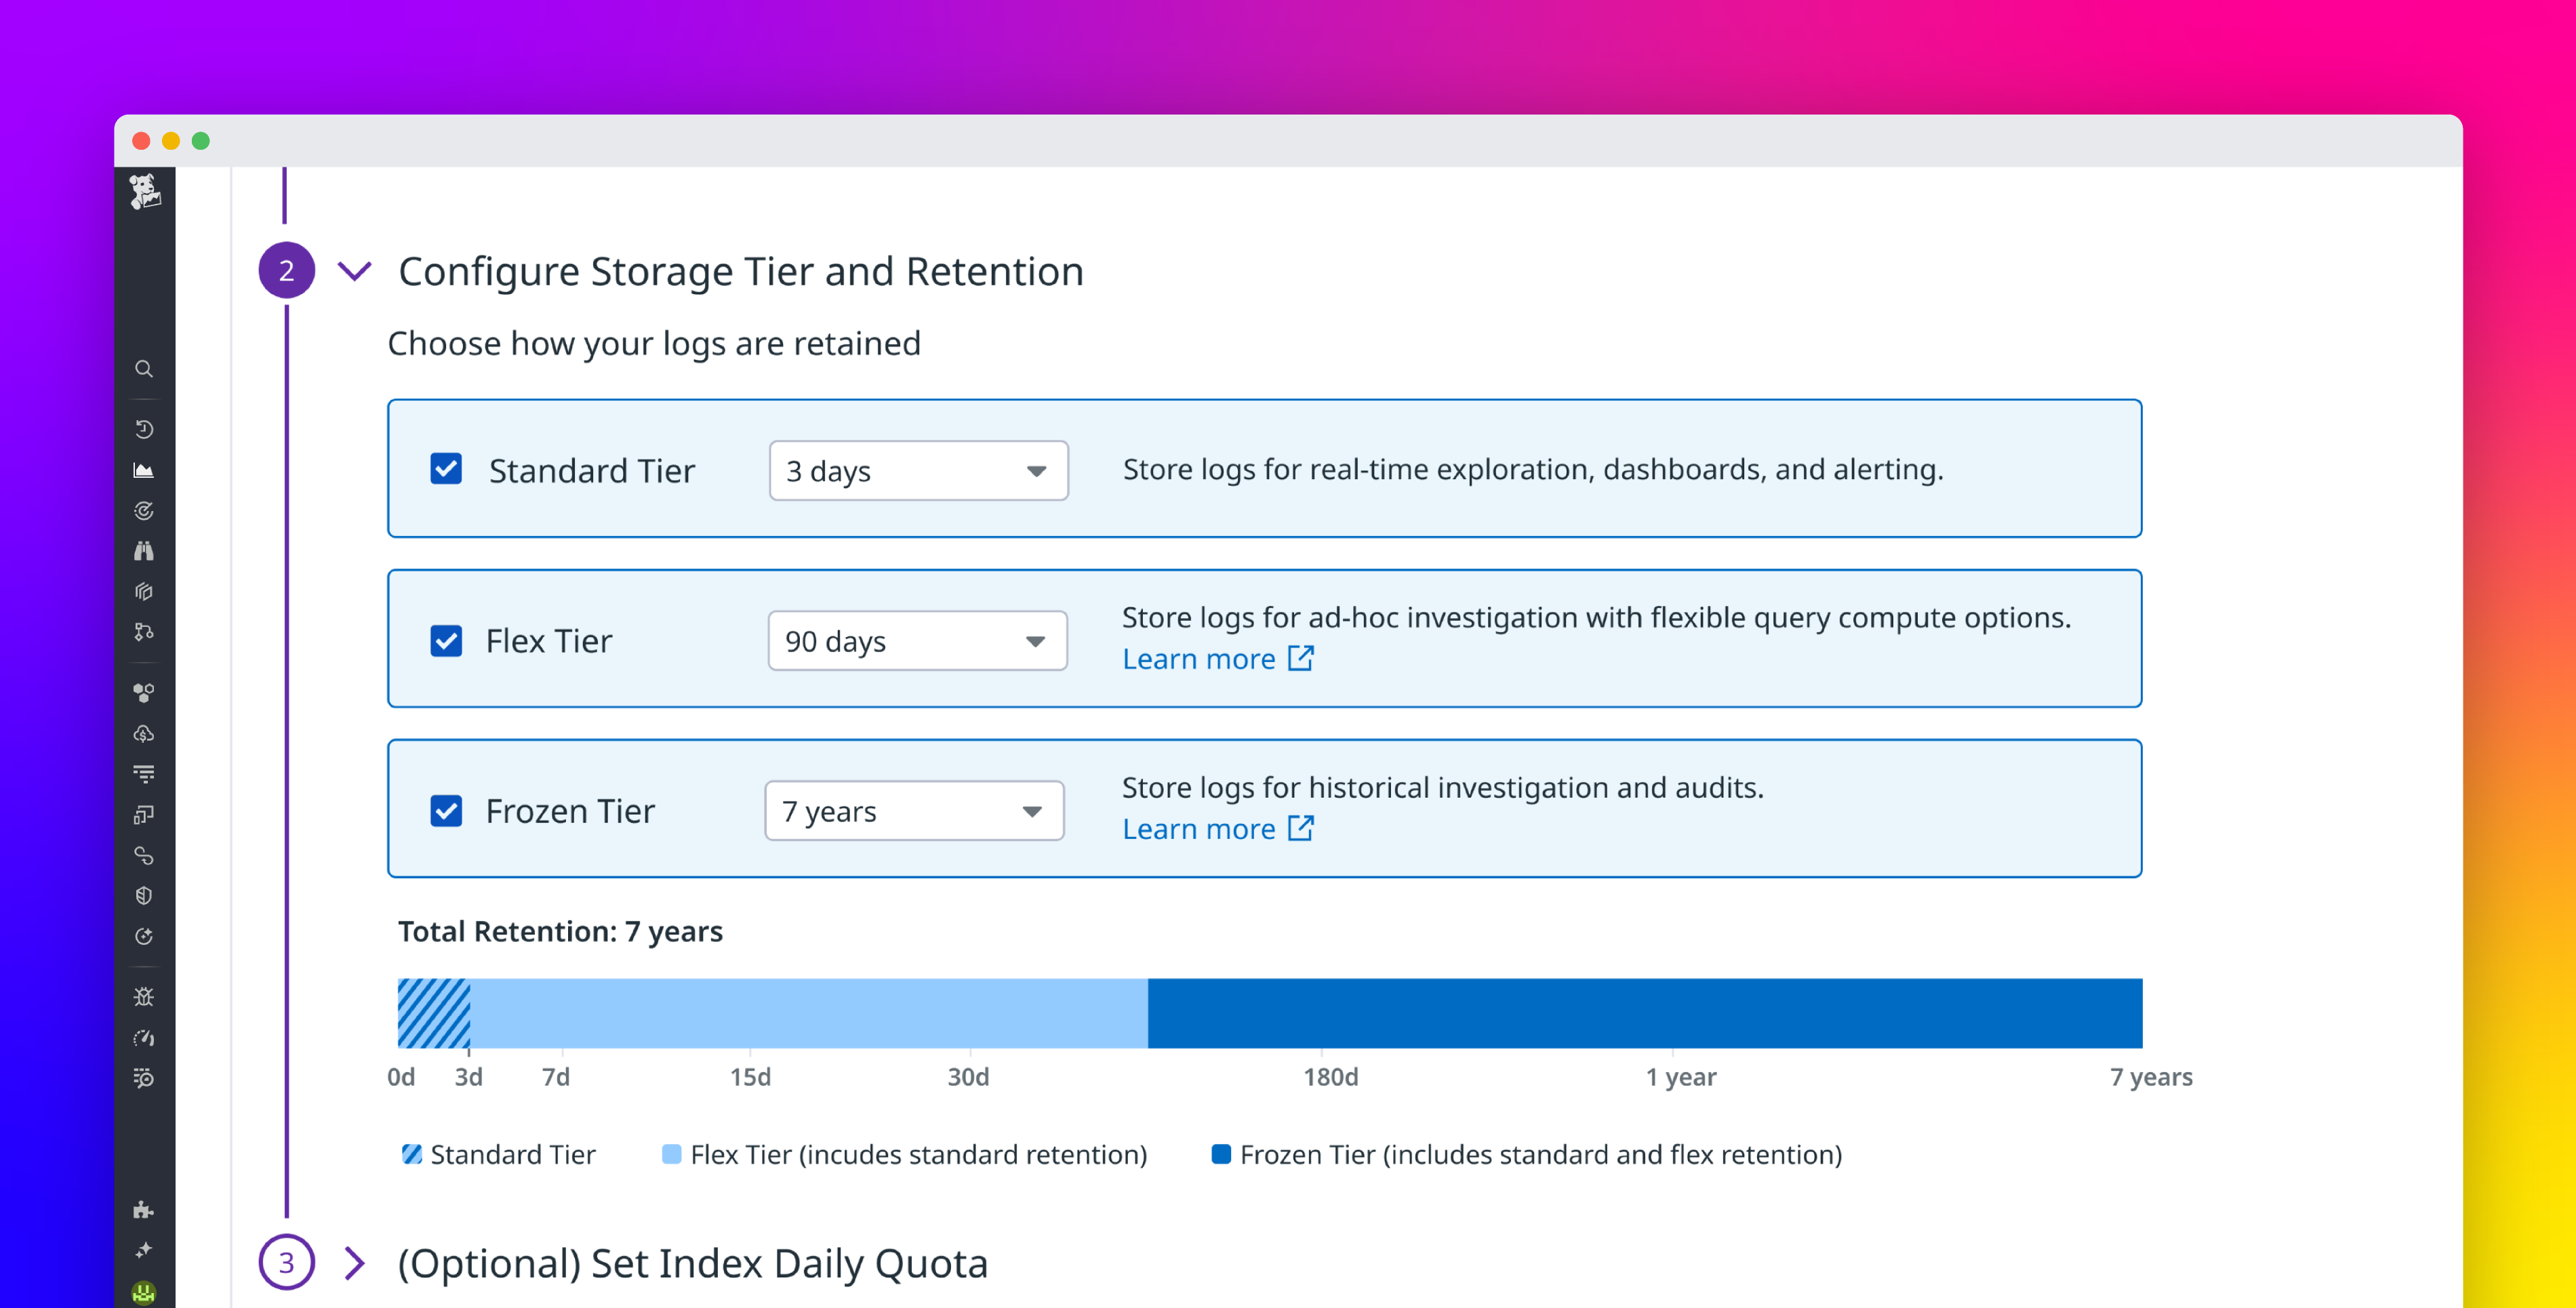Screen dimensions: 2576x1308
Task: Open the Bits AI sparkle icon
Action: (144, 1248)
